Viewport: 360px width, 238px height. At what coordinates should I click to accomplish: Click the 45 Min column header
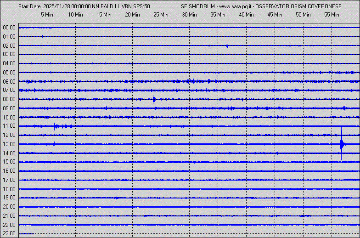click(x=275, y=15)
